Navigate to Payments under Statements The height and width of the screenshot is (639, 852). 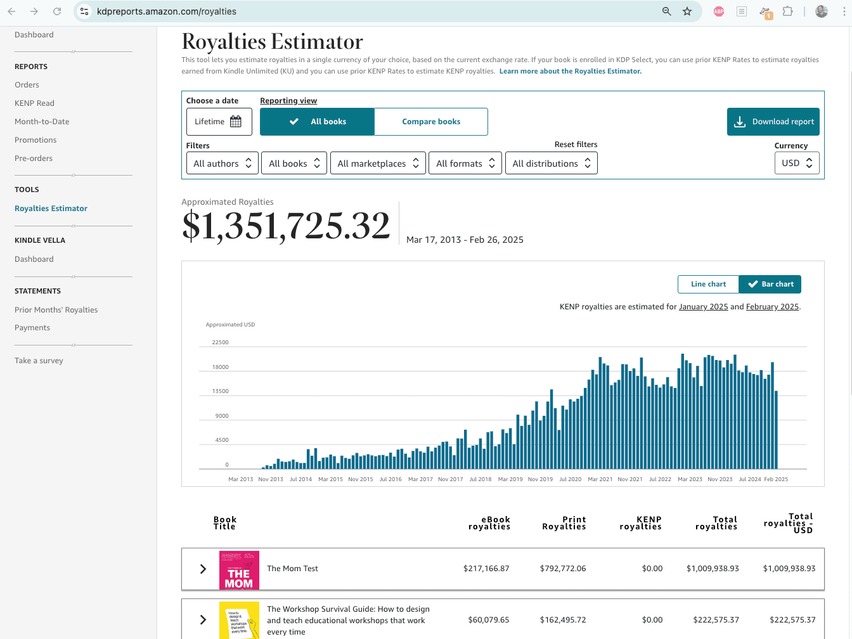pyautogui.click(x=32, y=327)
